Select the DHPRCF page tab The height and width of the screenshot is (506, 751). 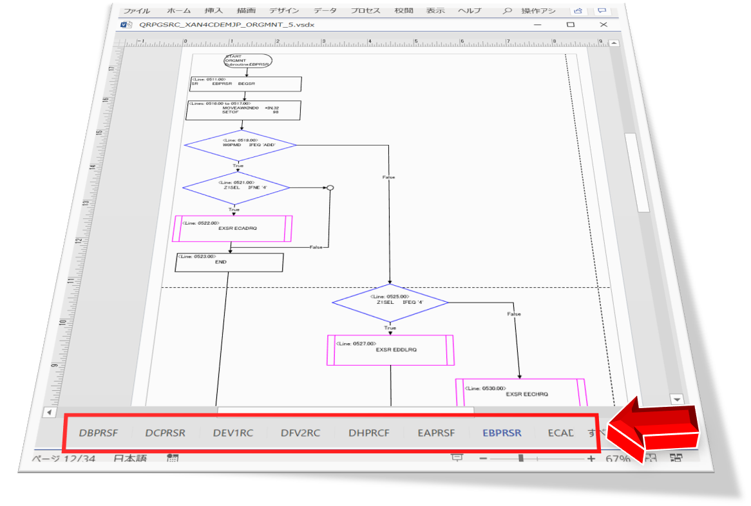click(369, 433)
